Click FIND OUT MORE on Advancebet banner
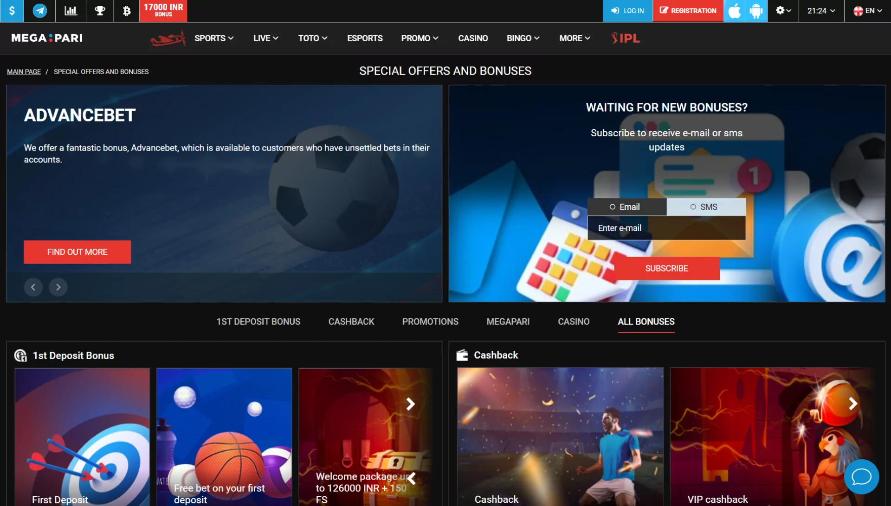 tap(77, 252)
